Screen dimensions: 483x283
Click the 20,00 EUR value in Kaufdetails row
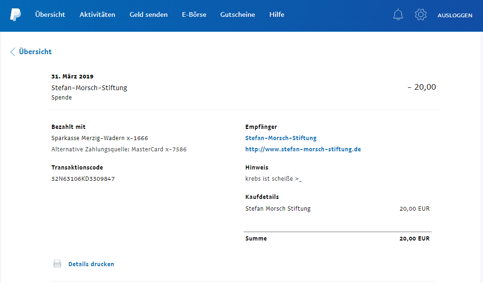(x=415, y=209)
